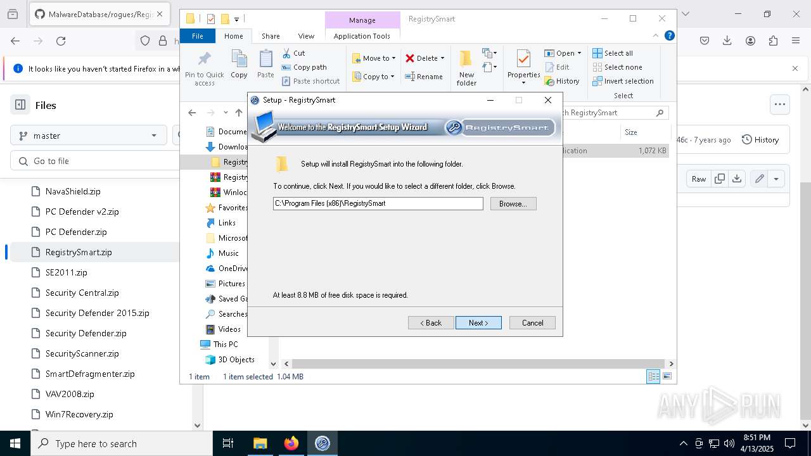Image resolution: width=811 pixels, height=456 pixels.
Task: Switch to large icons view
Action: click(667, 377)
